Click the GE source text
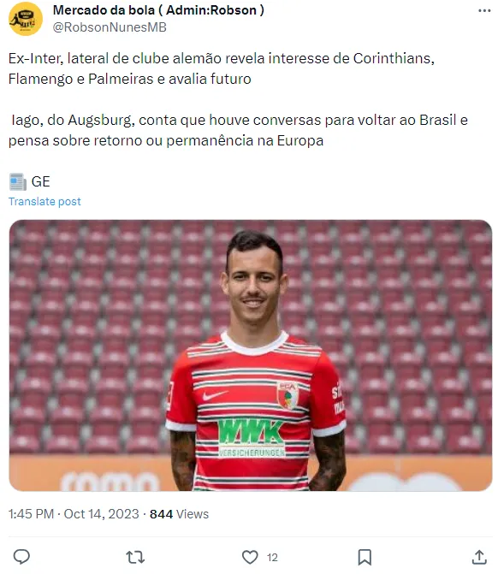 coord(41,181)
